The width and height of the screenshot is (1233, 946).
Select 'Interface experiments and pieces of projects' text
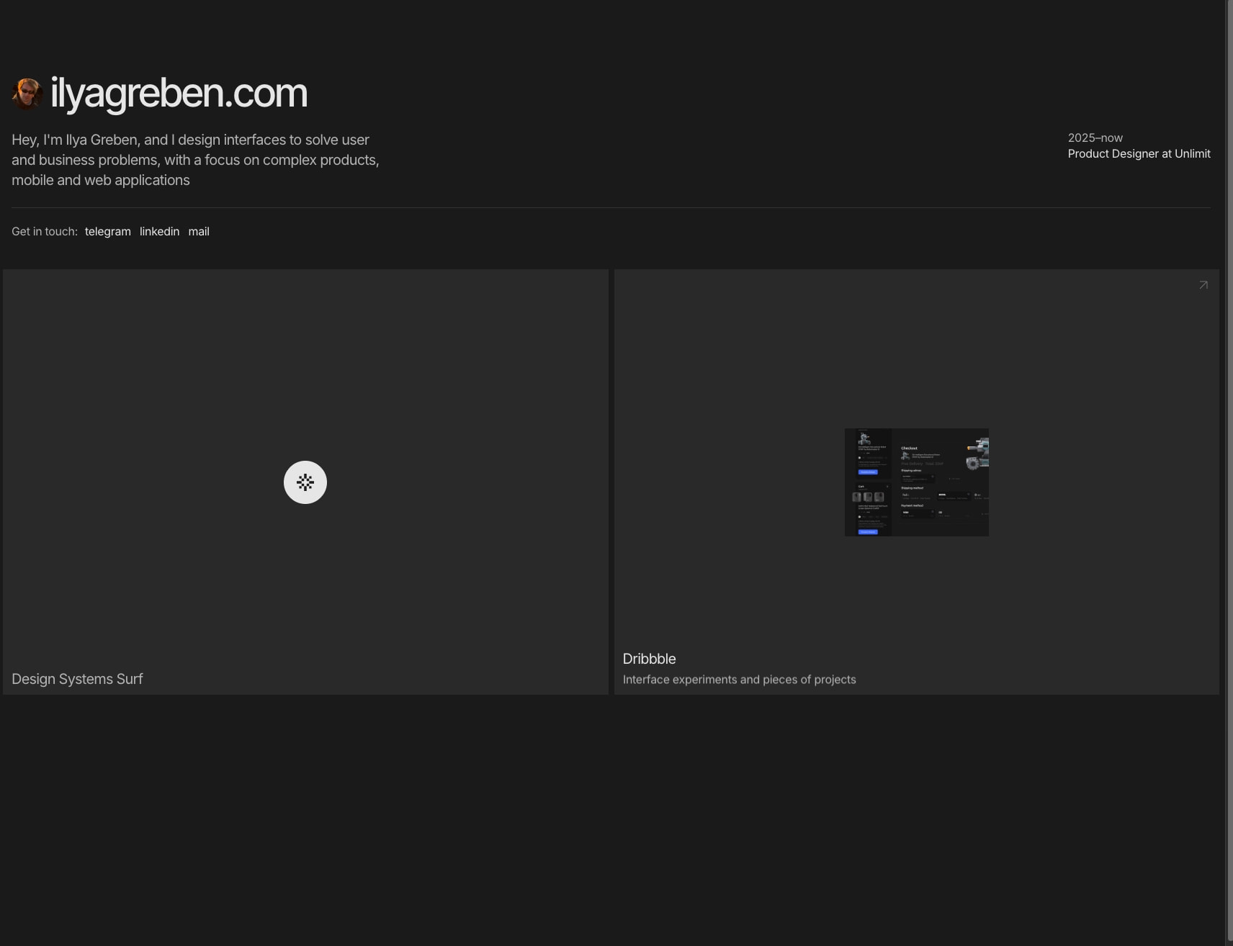740,680
